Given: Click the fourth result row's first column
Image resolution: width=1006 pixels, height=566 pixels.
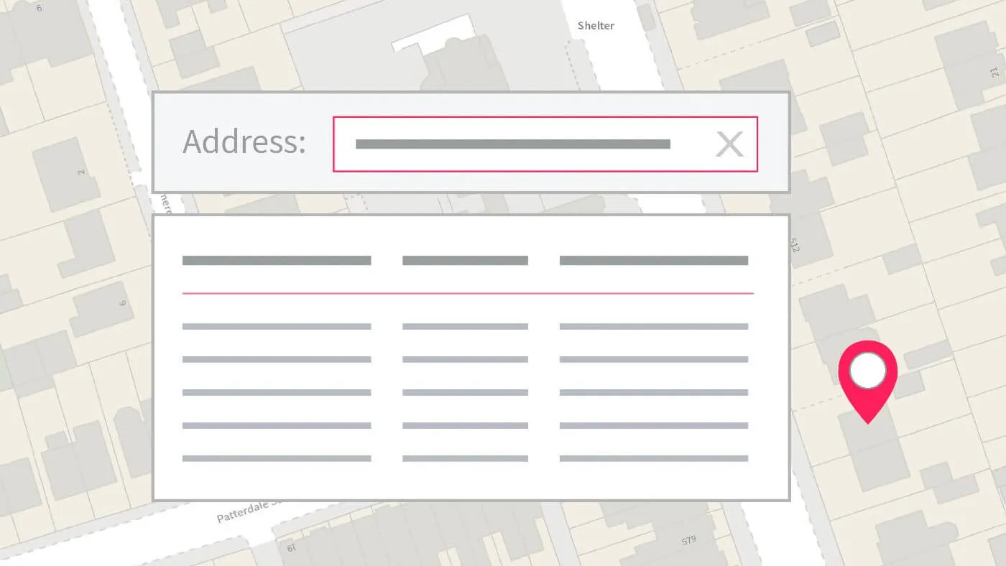Looking at the screenshot, I should click(277, 426).
